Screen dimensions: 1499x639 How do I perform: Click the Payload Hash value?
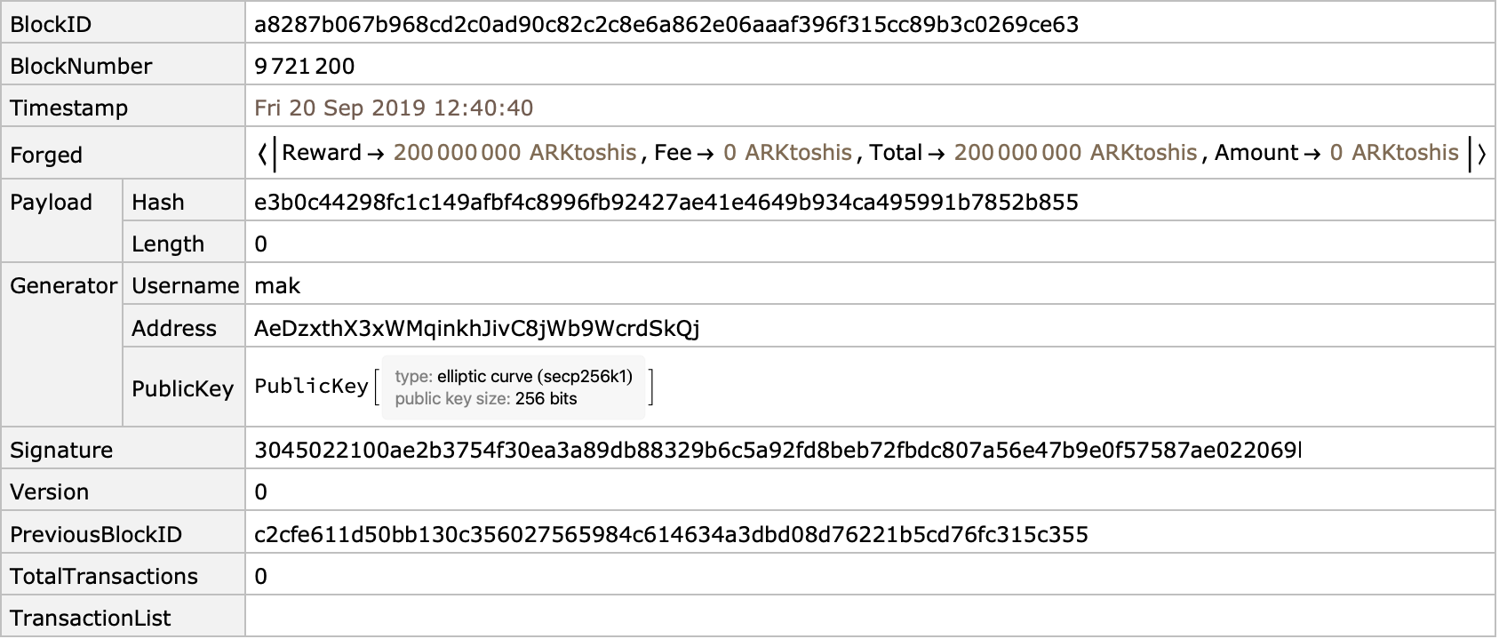[666, 202]
